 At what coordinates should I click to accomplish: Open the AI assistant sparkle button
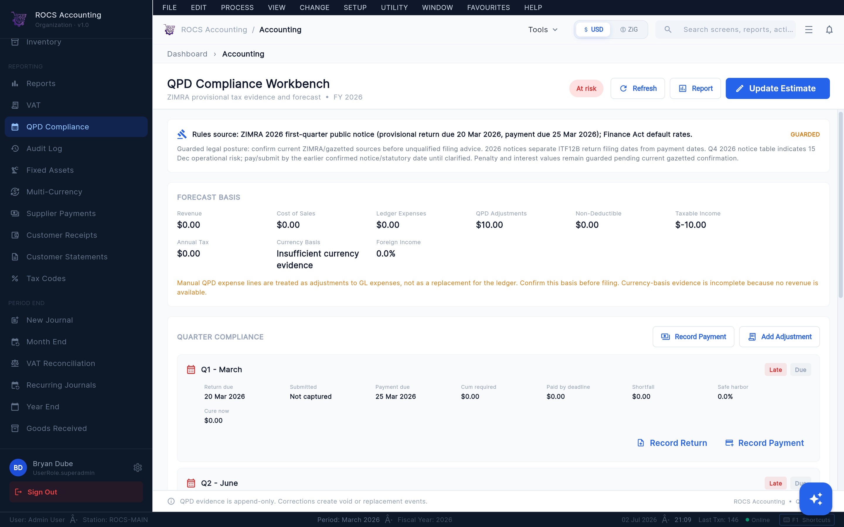[x=816, y=499]
